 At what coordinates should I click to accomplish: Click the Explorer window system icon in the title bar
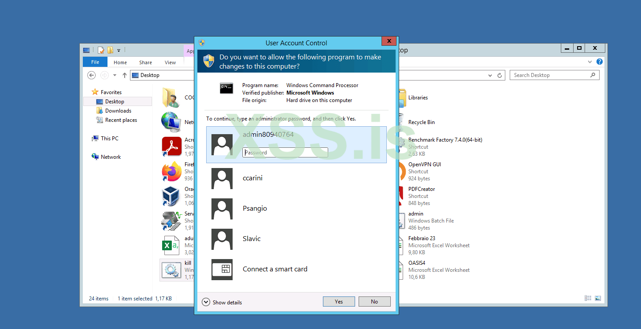click(86, 50)
